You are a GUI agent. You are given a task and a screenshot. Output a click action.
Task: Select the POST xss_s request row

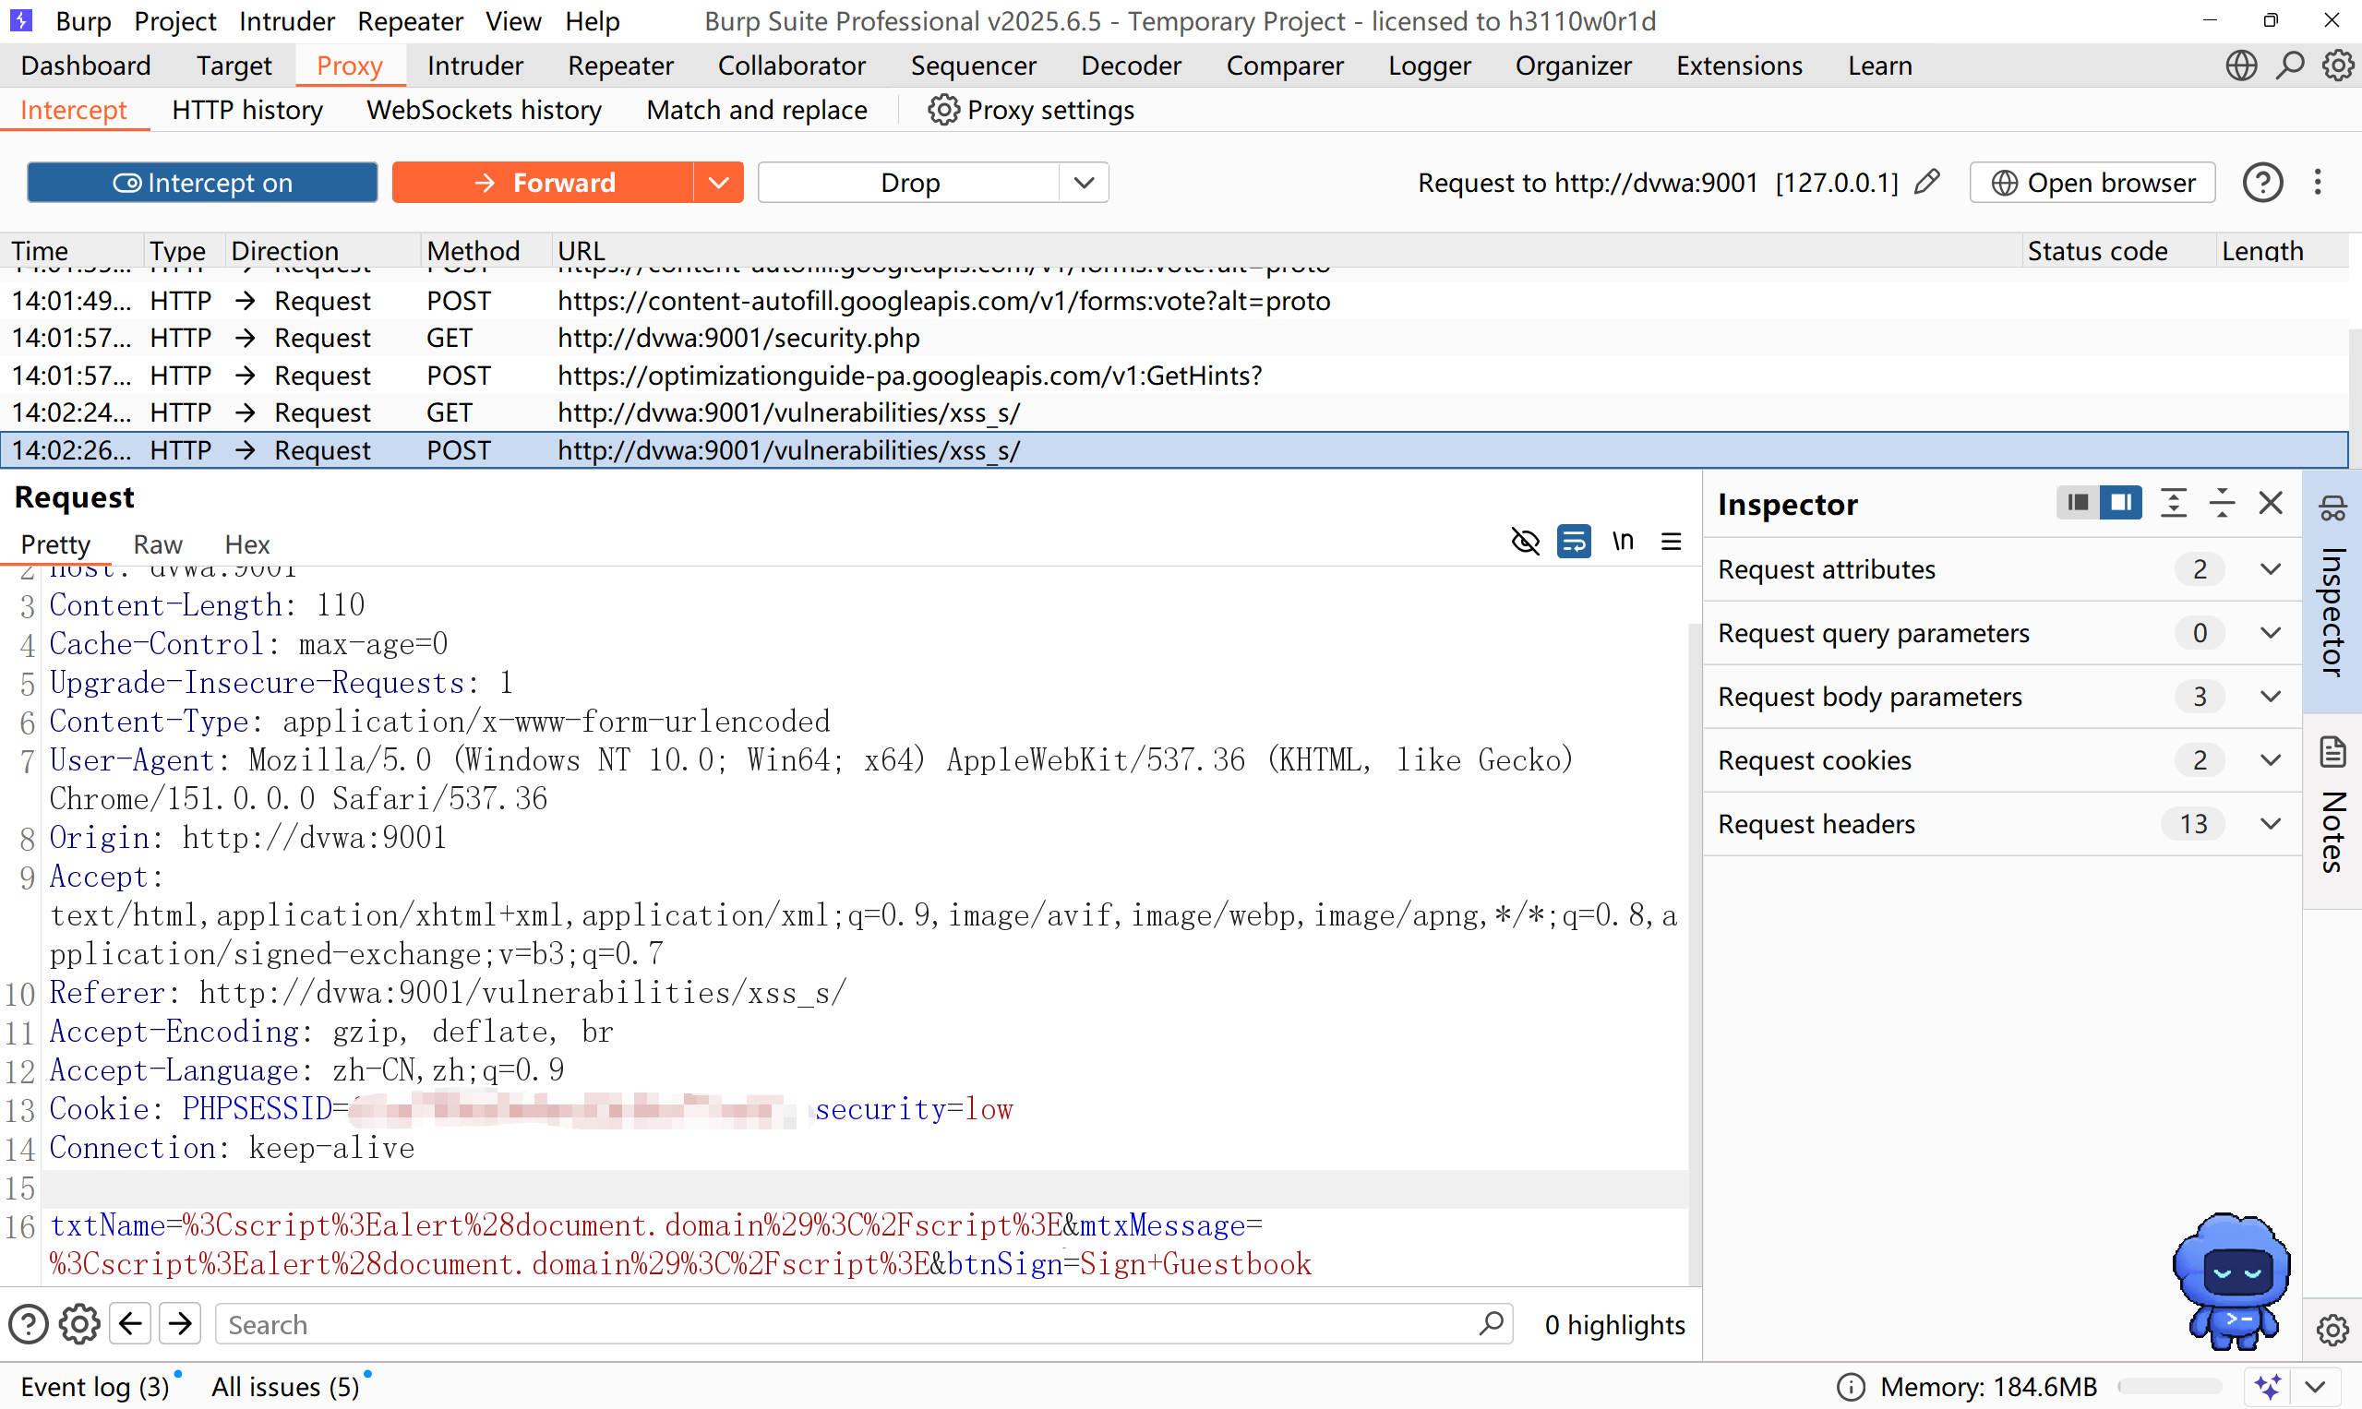point(1174,450)
